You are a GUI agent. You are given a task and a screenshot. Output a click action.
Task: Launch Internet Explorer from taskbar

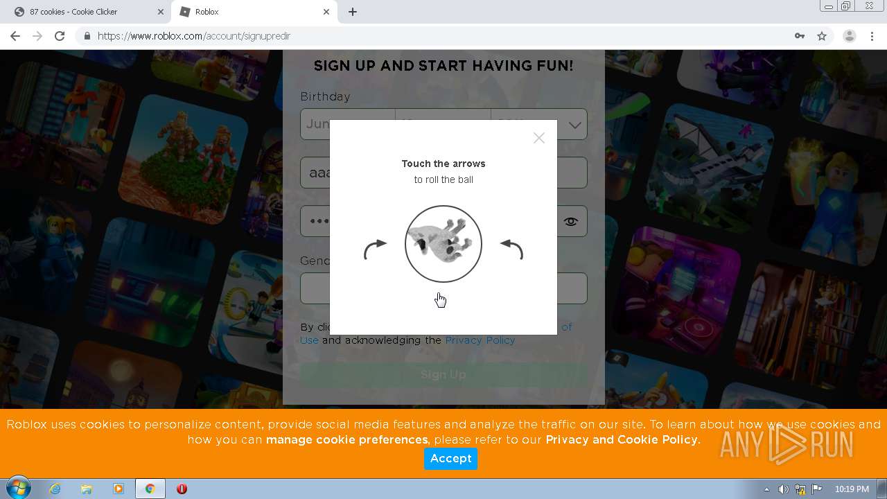(55, 489)
